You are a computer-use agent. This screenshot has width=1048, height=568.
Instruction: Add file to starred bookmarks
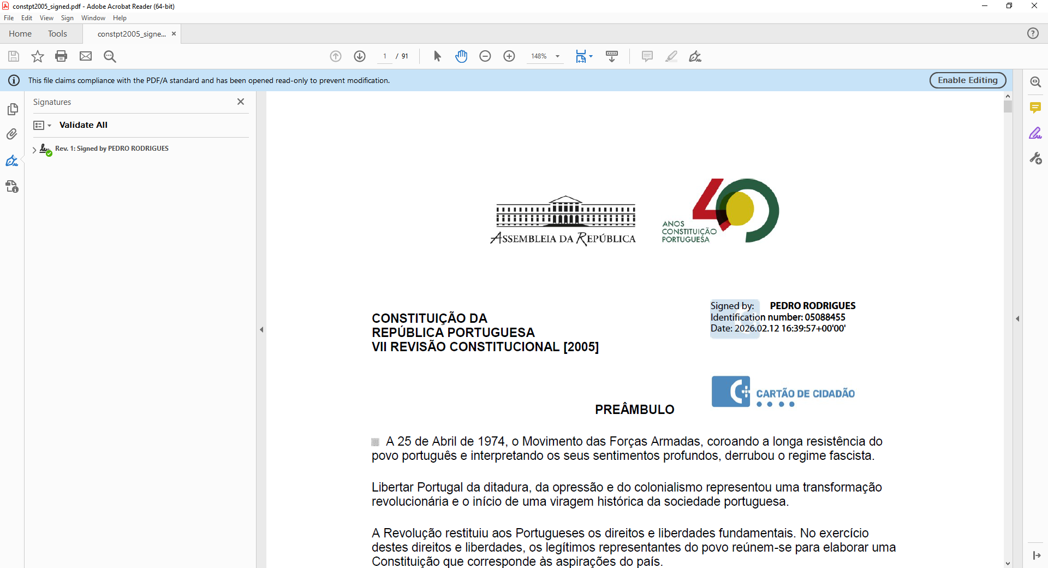(x=37, y=56)
